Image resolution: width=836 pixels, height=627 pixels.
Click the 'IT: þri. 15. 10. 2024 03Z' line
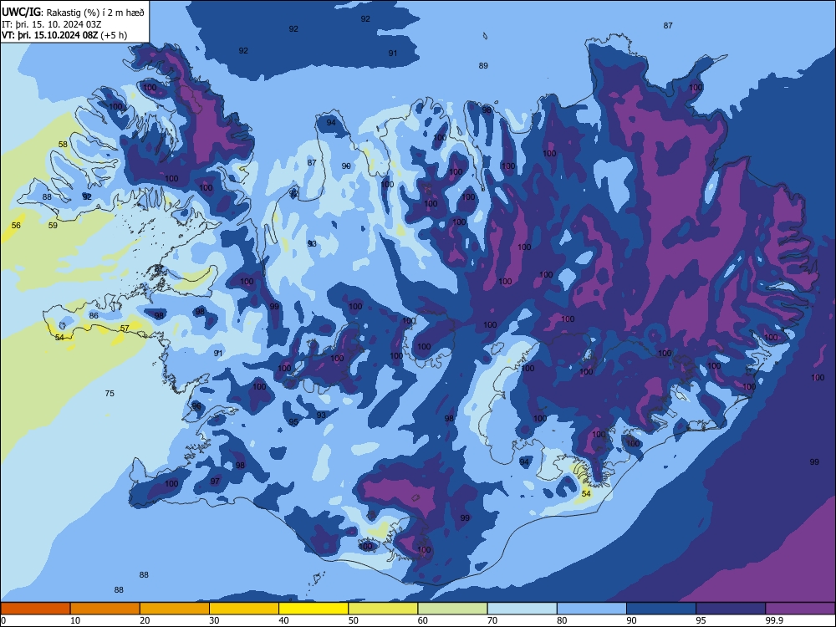(52, 24)
